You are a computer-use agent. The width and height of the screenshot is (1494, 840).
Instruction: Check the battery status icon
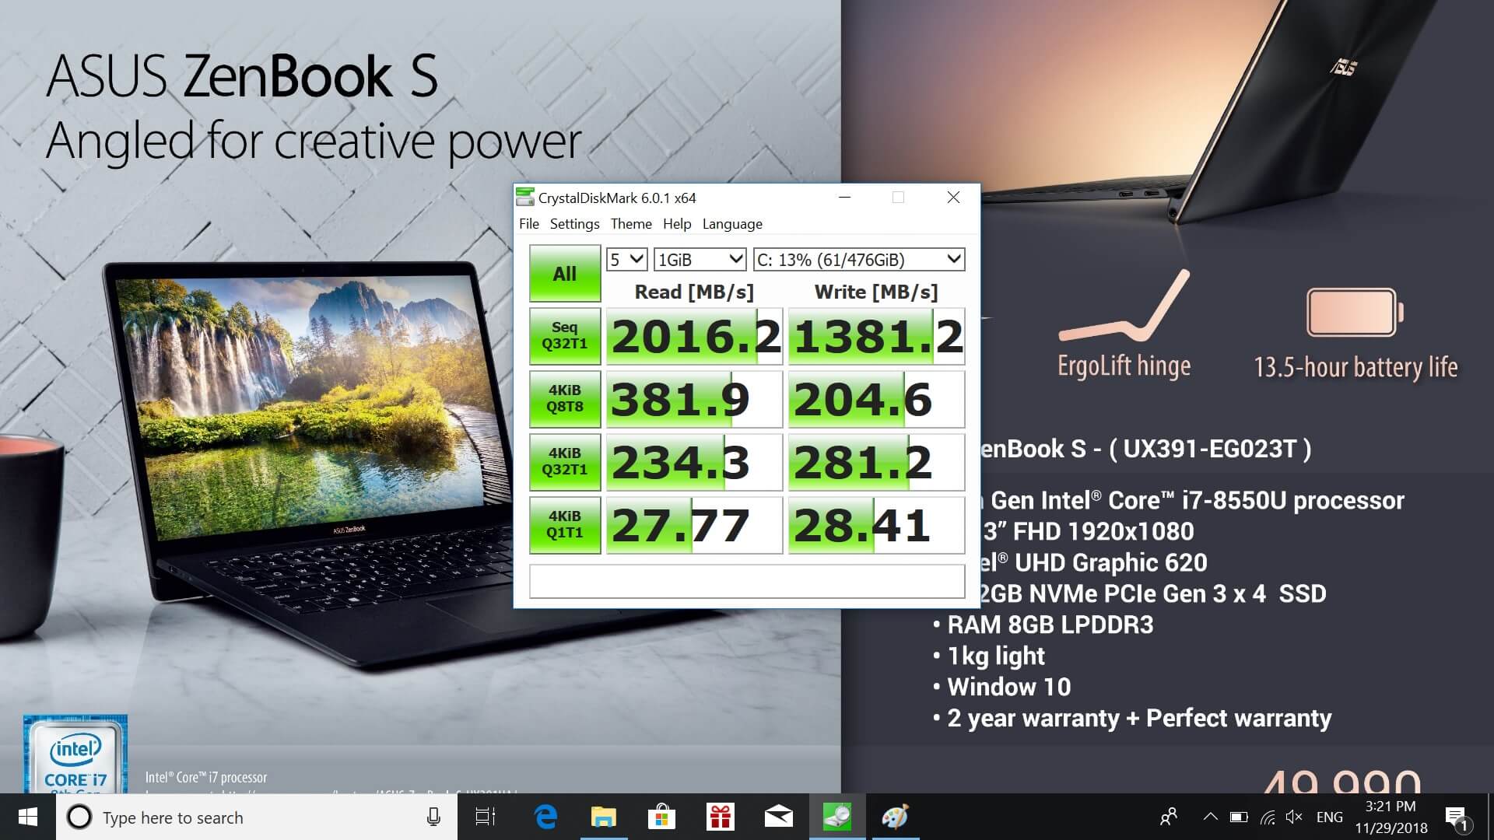1239,817
